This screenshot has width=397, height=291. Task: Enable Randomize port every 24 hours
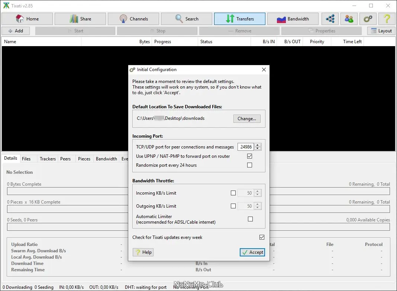click(250, 165)
